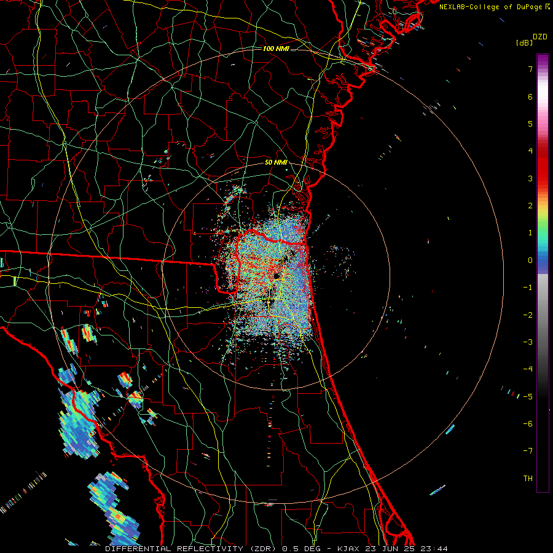The height and width of the screenshot is (553, 553).
Task: Click the value -3 on color scale
Action: click(528, 342)
